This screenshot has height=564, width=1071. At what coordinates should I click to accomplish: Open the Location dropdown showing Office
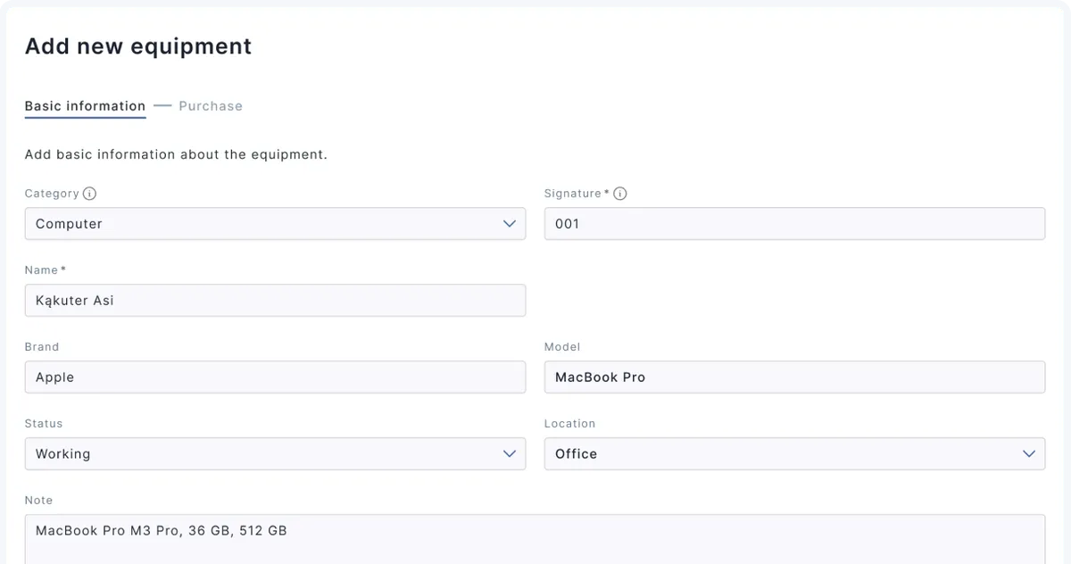tap(785, 454)
